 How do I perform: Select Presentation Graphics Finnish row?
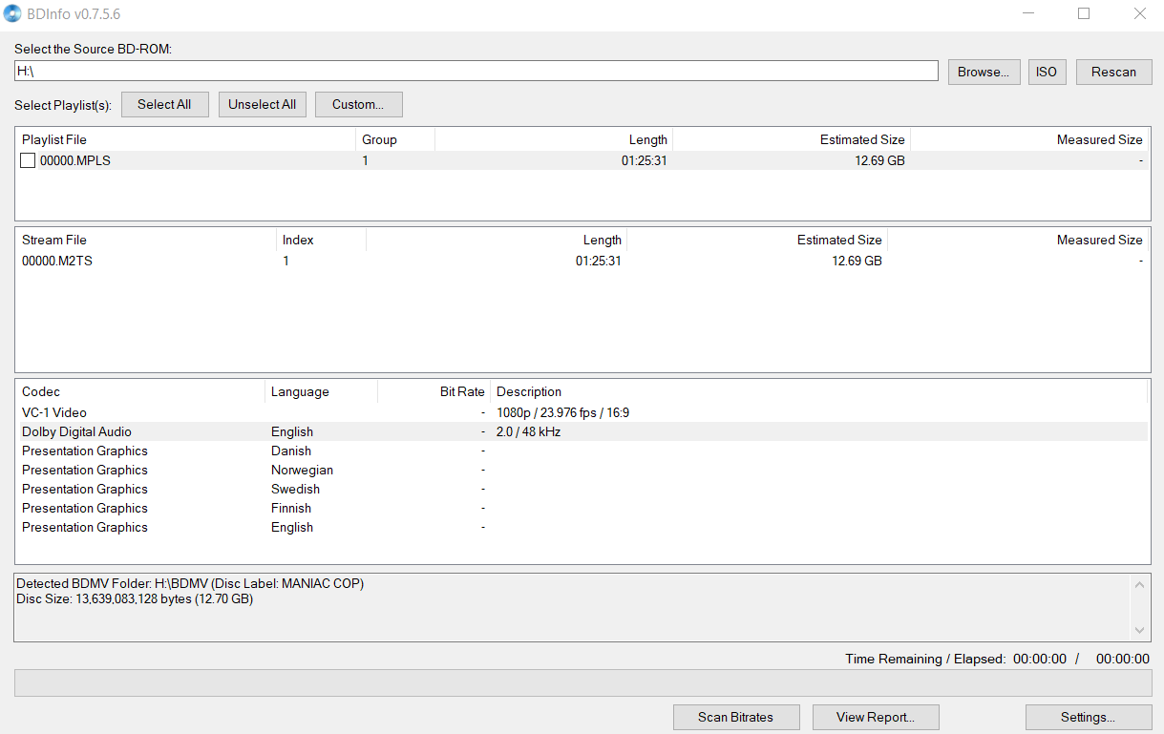[x=582, y=508]
